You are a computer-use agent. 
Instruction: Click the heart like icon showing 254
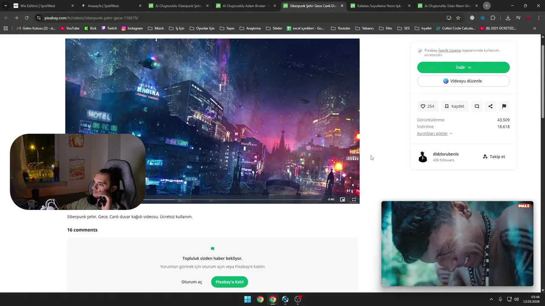point(427,106)
